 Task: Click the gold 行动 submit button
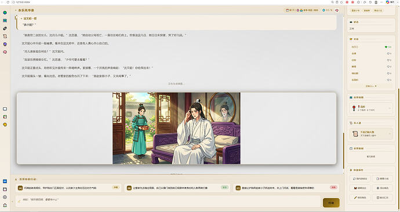click(331, 203)
